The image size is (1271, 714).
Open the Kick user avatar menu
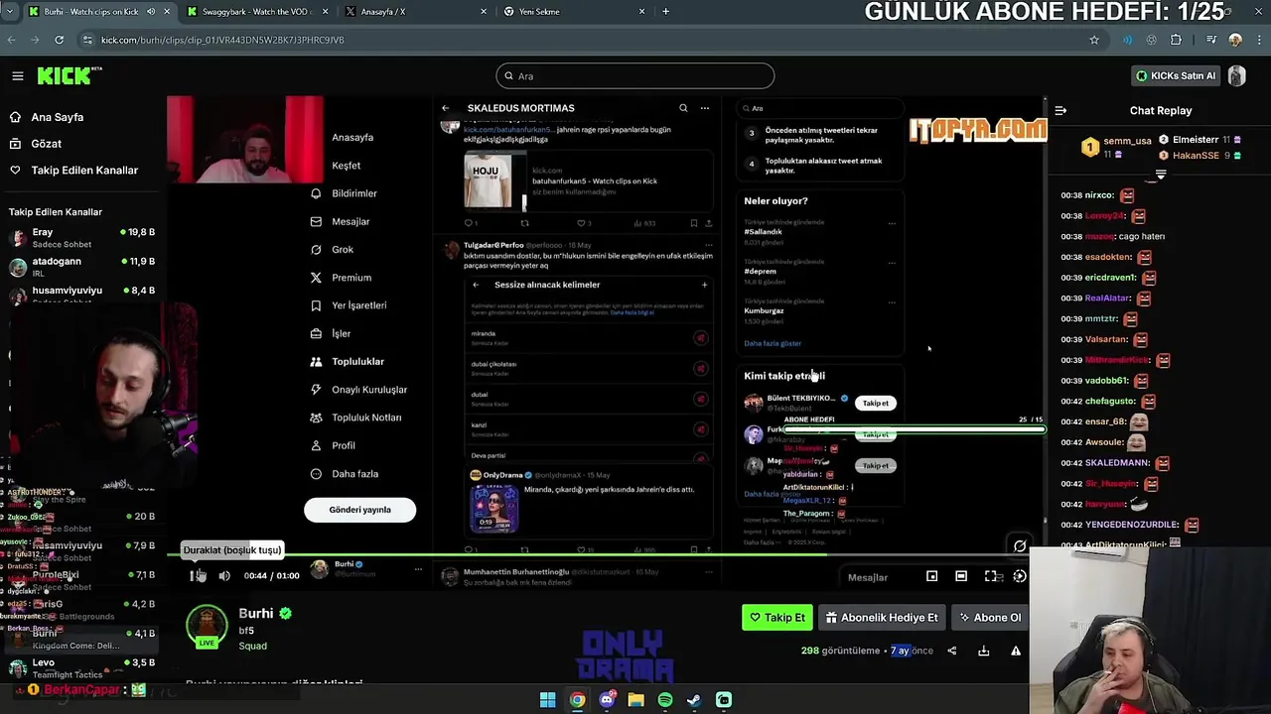(1236, 75)
